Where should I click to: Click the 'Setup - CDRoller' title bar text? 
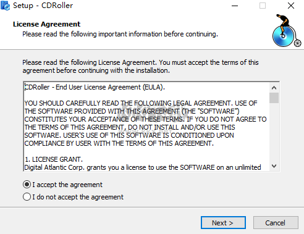43,6
